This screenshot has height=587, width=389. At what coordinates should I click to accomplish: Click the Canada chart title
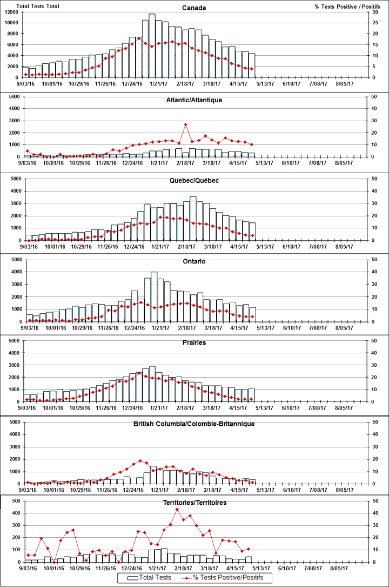pyautogui.click(x=193, y=8)
